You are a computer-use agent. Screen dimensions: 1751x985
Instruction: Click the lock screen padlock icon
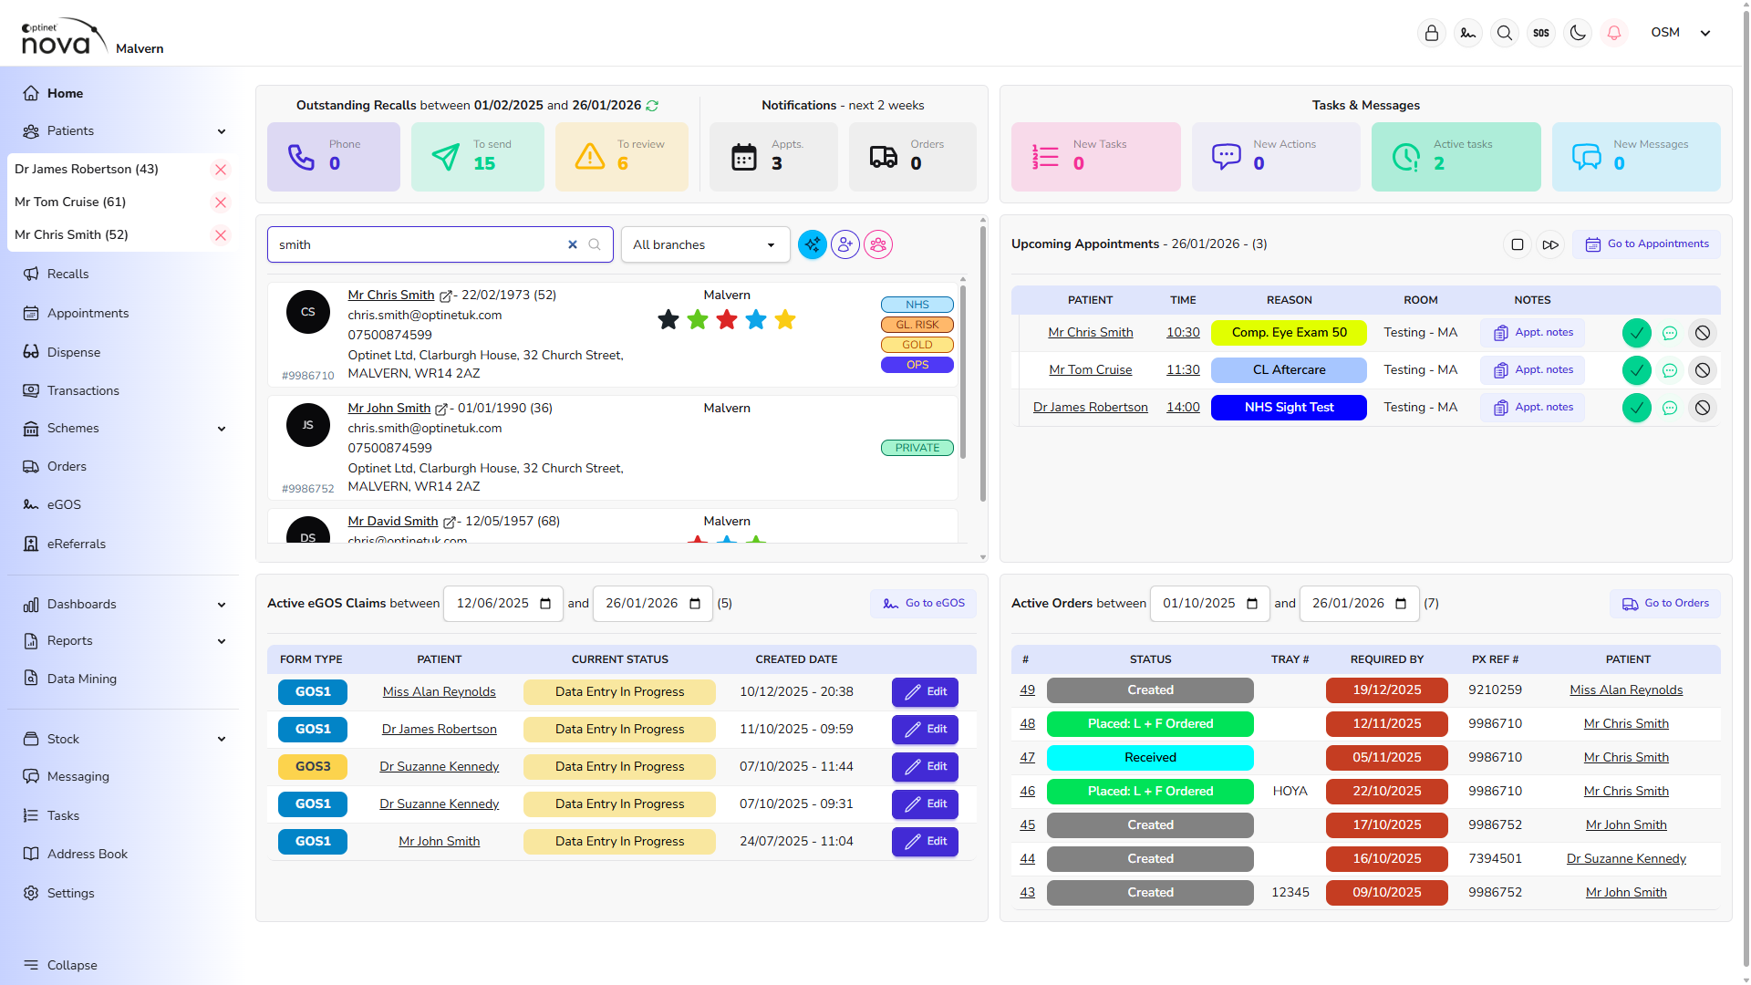[x=1432, y=33]
